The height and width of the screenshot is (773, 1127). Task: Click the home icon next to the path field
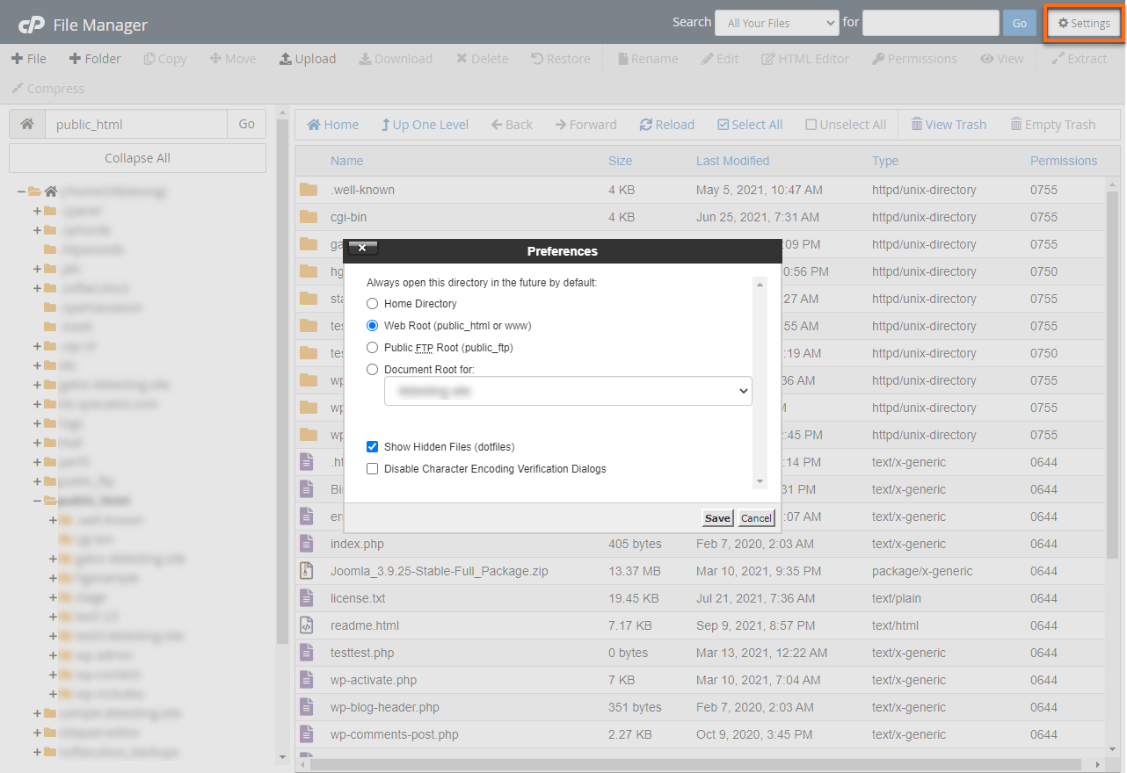click(x=26, y=124)
